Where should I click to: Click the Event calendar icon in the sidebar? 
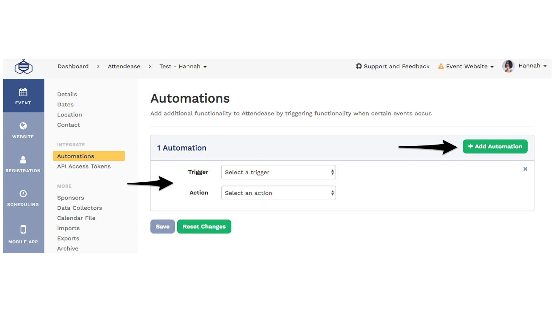(23, 92)
